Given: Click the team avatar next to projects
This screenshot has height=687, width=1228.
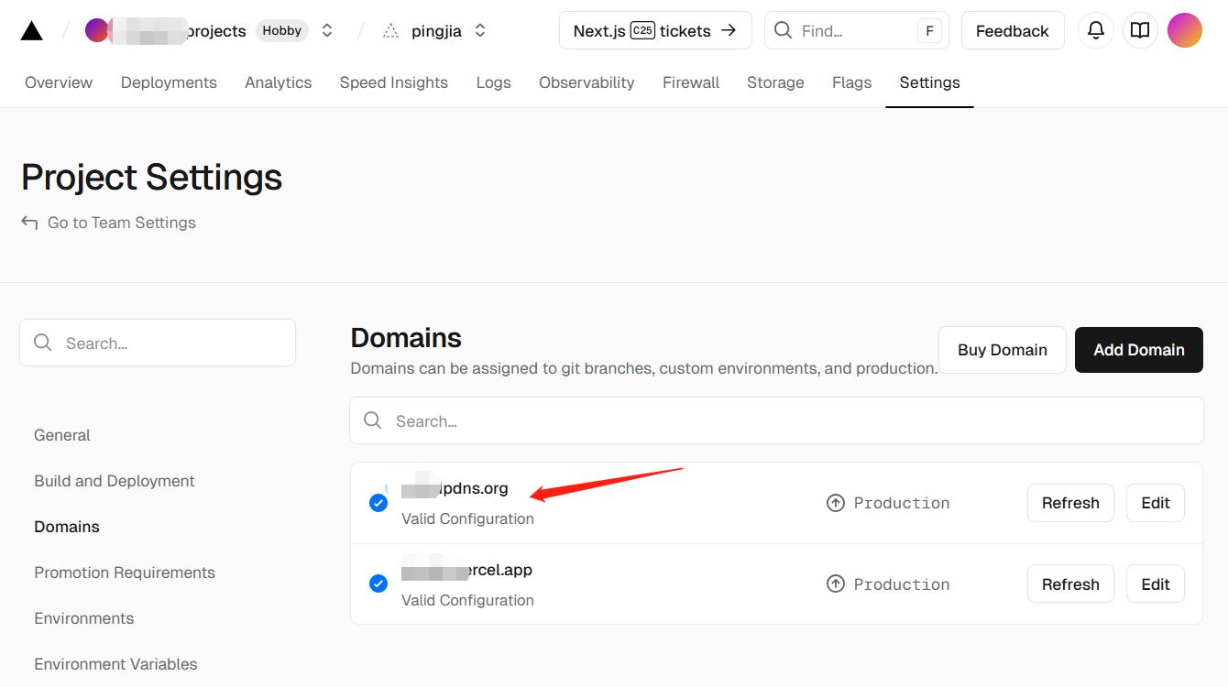Looking at the screenshot, I should 97,30.
